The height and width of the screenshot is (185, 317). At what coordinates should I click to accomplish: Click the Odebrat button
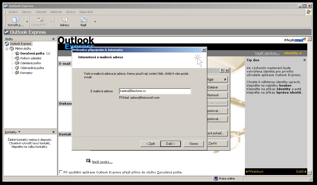217,87
